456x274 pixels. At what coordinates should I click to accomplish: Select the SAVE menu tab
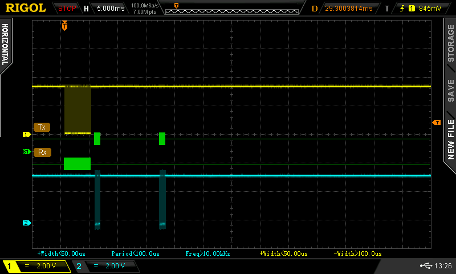(450, 91)
